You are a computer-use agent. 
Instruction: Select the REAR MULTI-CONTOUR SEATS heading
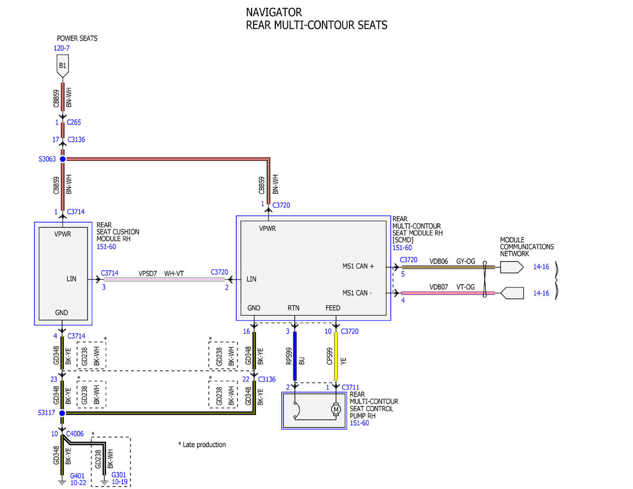point(317,25)
